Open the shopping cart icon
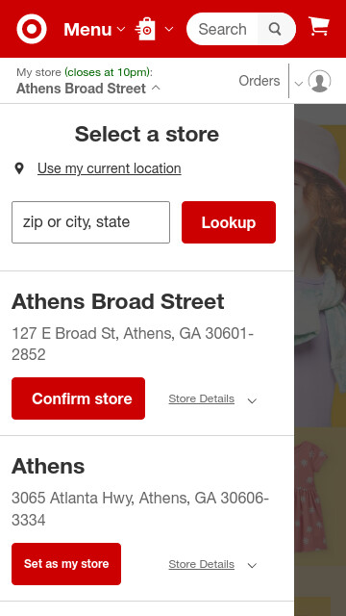Viewport: 346px width, 616px height. (x=318, y=26)
